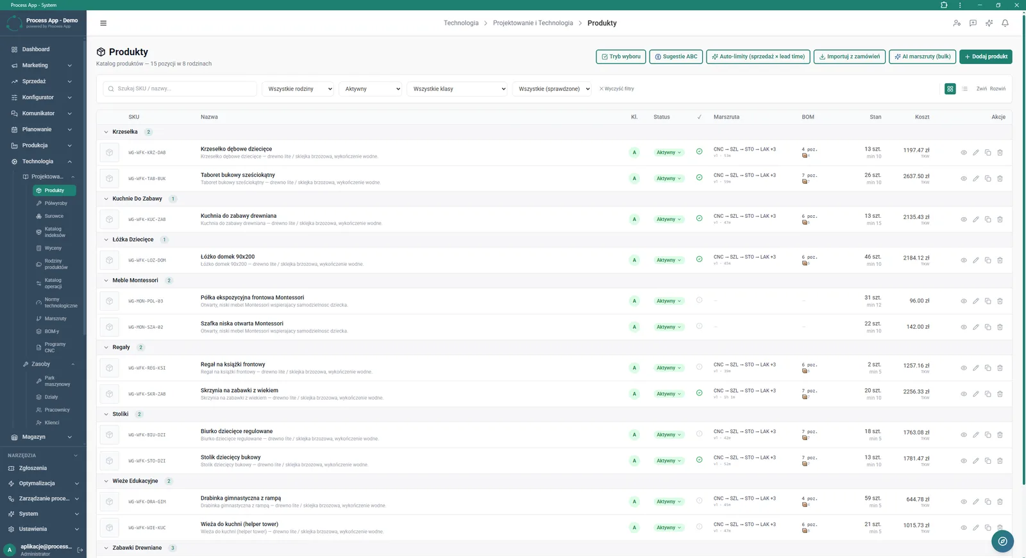Duplicate Drabinka gimnastyczna z rampą
The image size is (1026, 558).
988,502
